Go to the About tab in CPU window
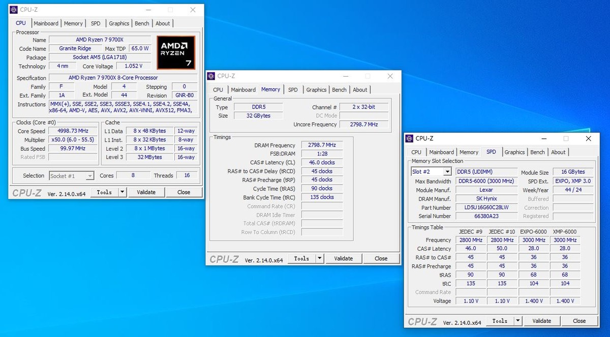Screen dimensions: 610x337 163,23
